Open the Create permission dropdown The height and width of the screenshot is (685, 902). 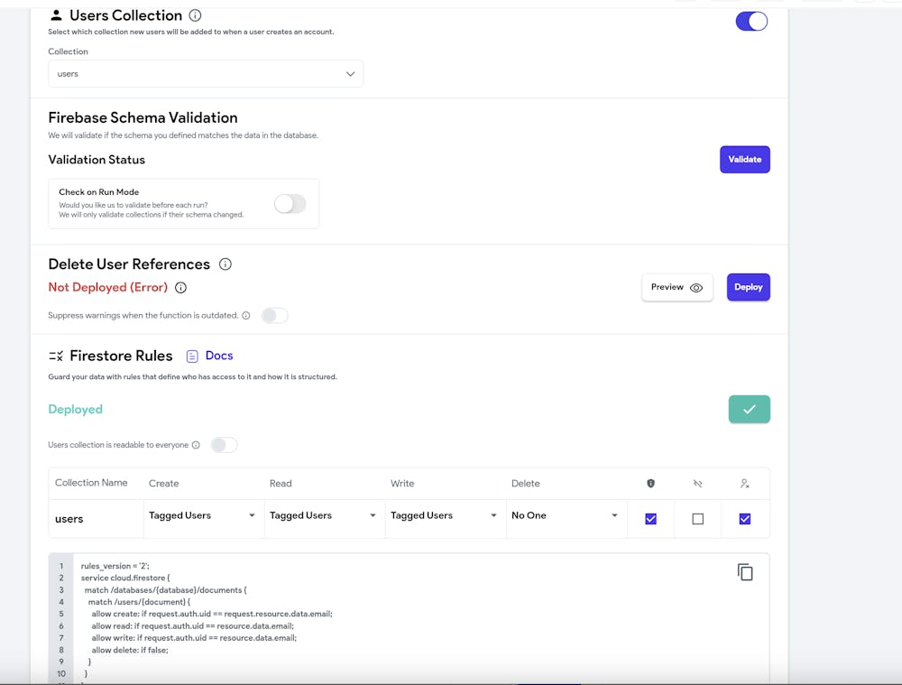(202, 516)
